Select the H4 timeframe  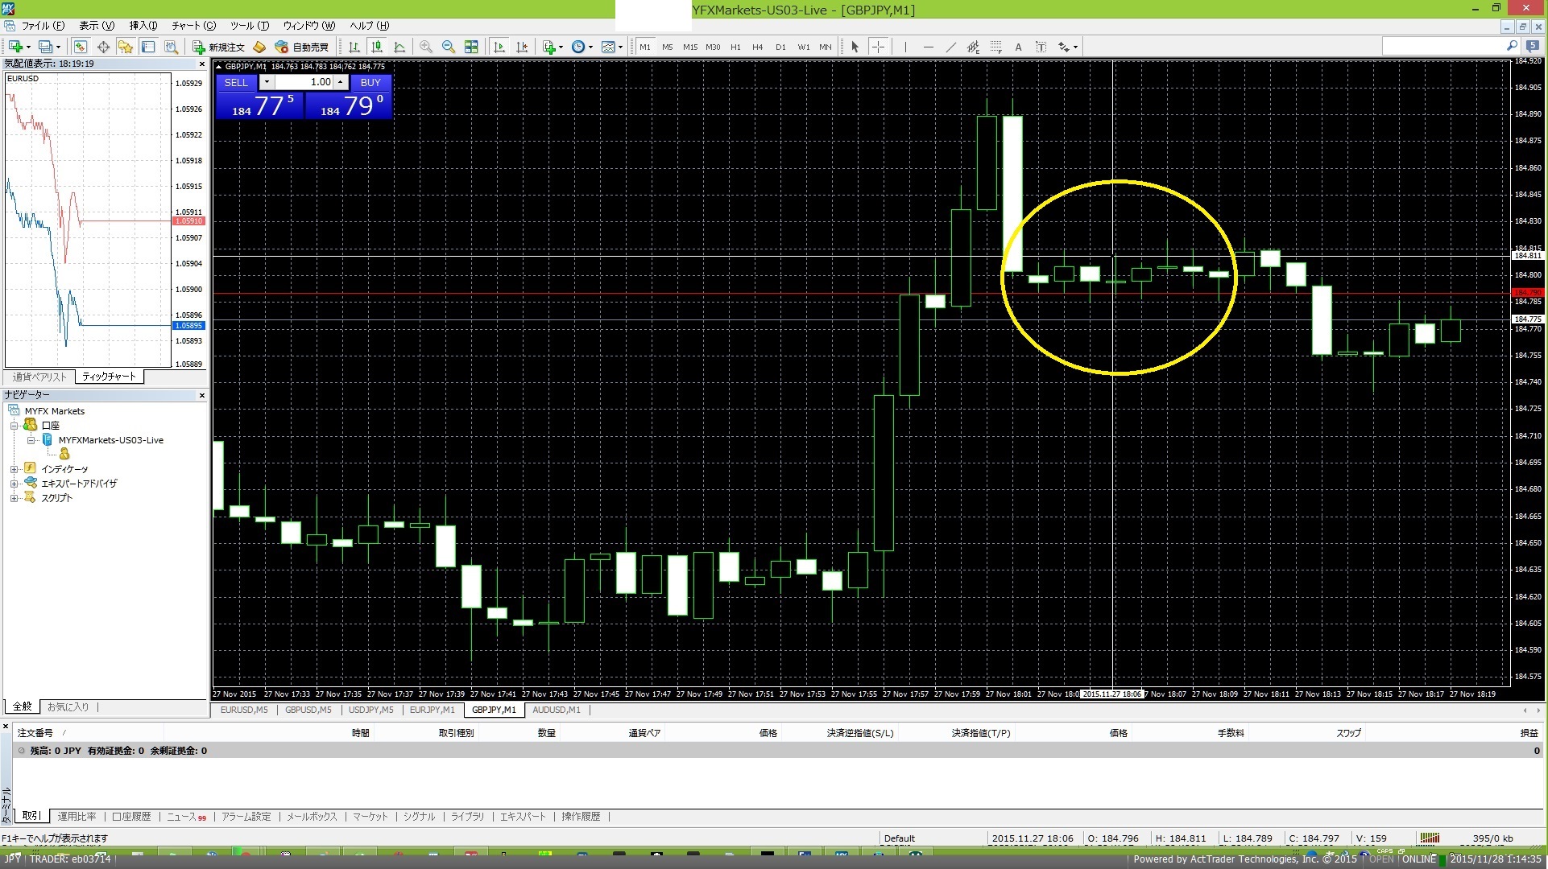pos(757,47)
